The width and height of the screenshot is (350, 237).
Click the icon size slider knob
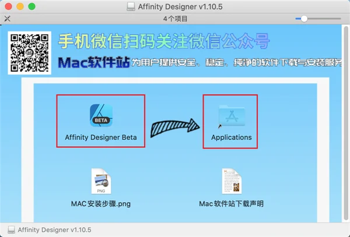click(304, 19)
